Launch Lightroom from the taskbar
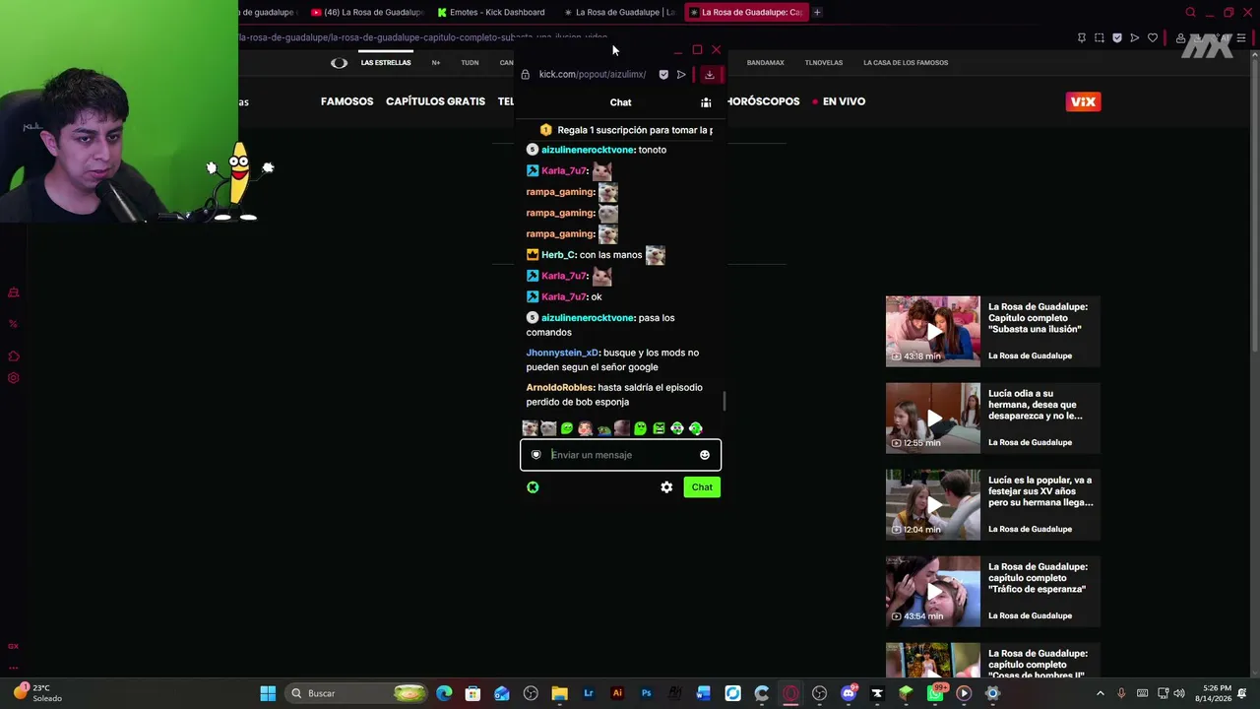 click(x=589, y=693)
